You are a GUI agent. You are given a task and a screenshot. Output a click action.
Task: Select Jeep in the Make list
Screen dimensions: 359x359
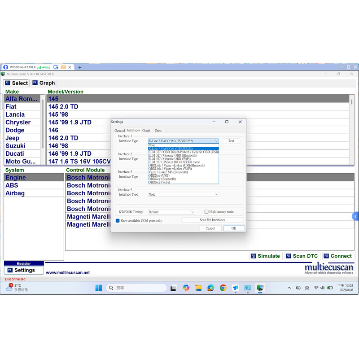[x=22, y=138]
